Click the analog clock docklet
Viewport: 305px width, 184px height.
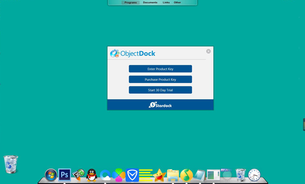pos(254,175)
